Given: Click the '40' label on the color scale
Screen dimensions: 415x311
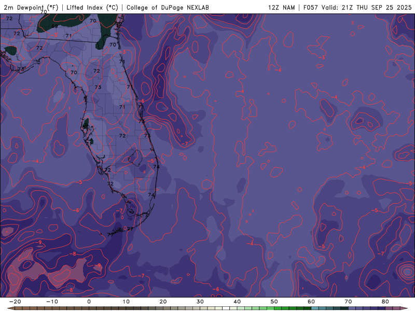Looking at the screenshot, I should [x=237, y=302].
